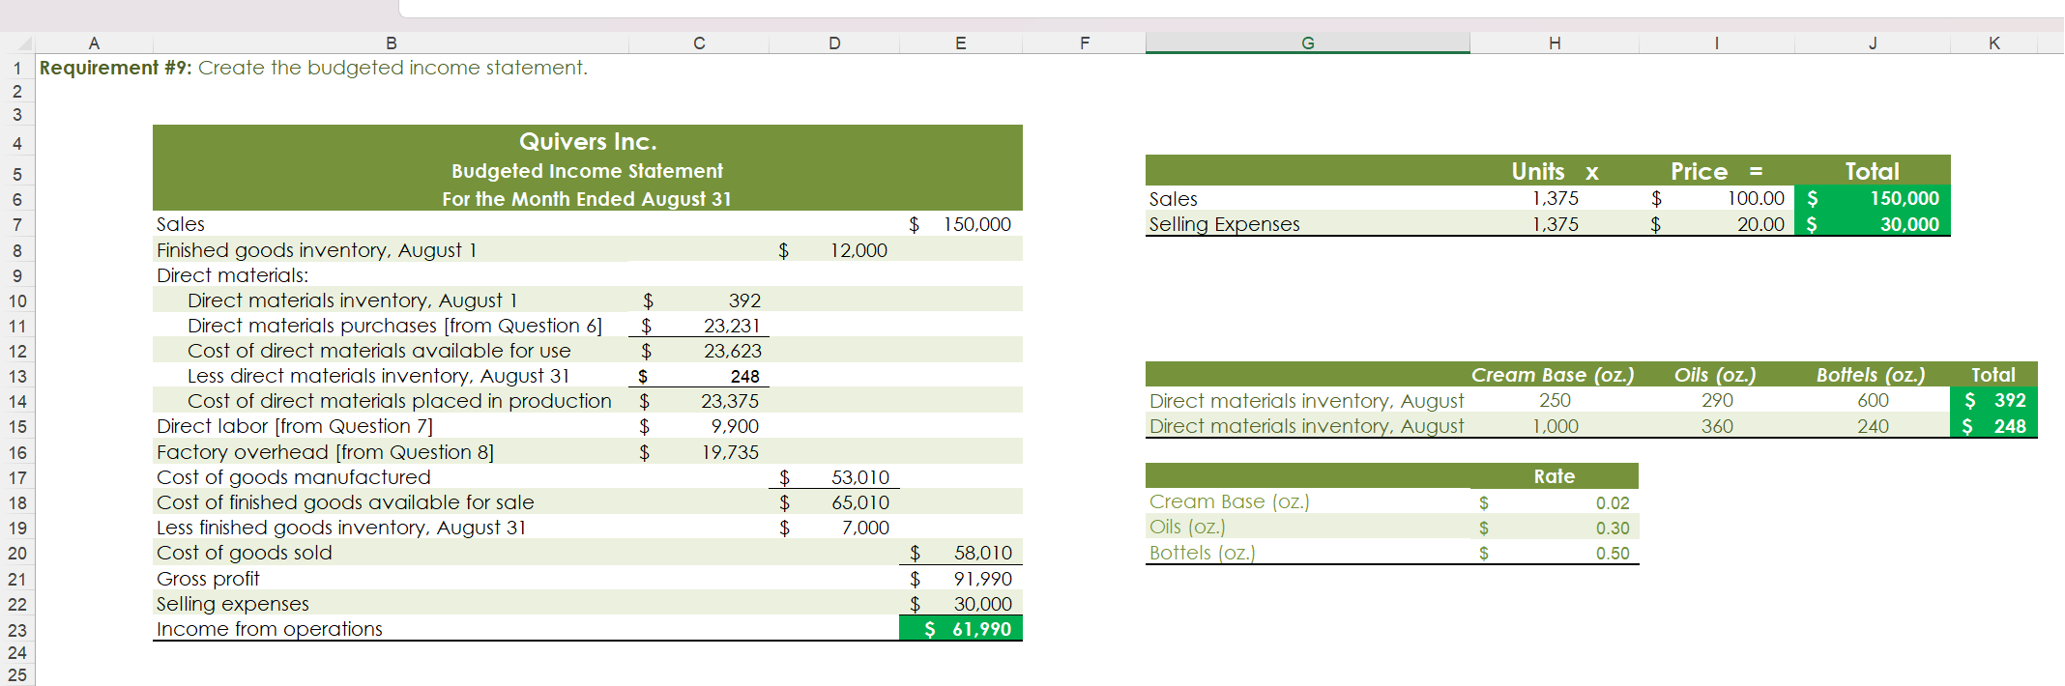Click 'Less finished goods inventory, August 31'

click(x=341, y=528)
